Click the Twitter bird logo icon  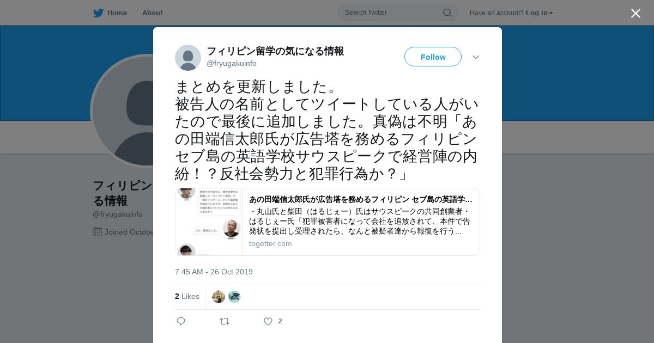point(98,13)
